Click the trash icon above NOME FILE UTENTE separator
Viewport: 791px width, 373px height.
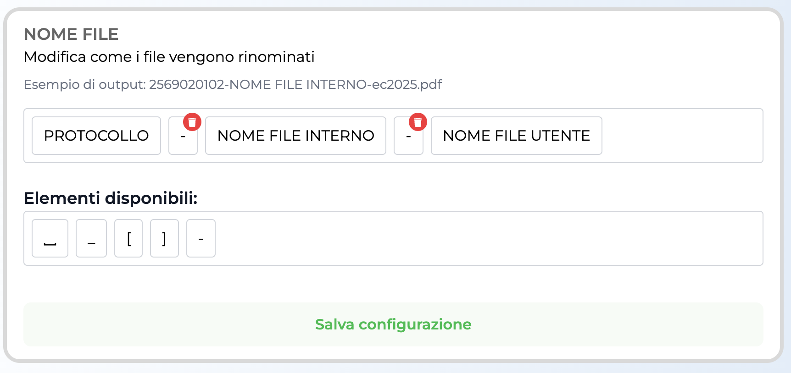418,122
